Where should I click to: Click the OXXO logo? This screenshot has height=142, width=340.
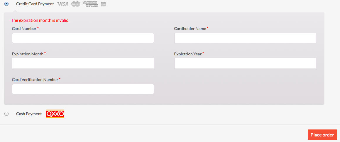[x=55, y=114]
